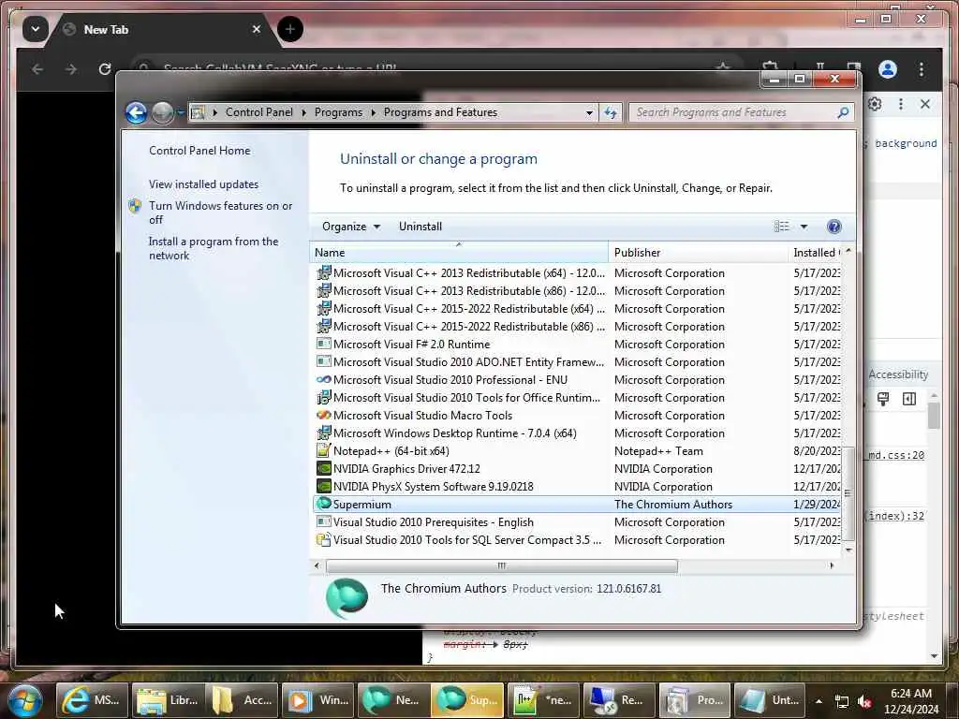Screen dimensions: 959x719
Task: Open the Windows Start orb
Action: click(23, 700)
